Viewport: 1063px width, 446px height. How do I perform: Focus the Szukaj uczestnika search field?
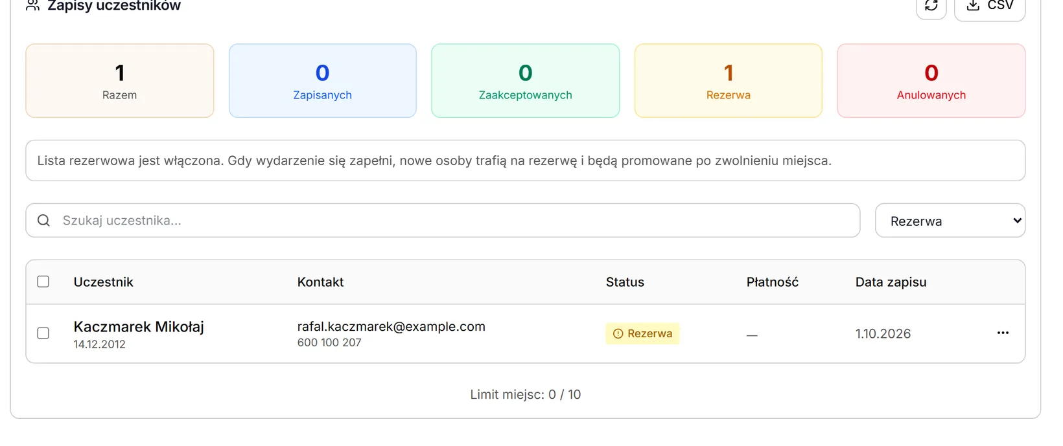pyautogui.click(x=443, y=221)
